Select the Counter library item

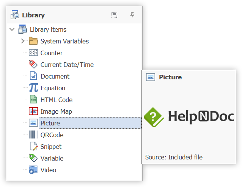point(52,53)
